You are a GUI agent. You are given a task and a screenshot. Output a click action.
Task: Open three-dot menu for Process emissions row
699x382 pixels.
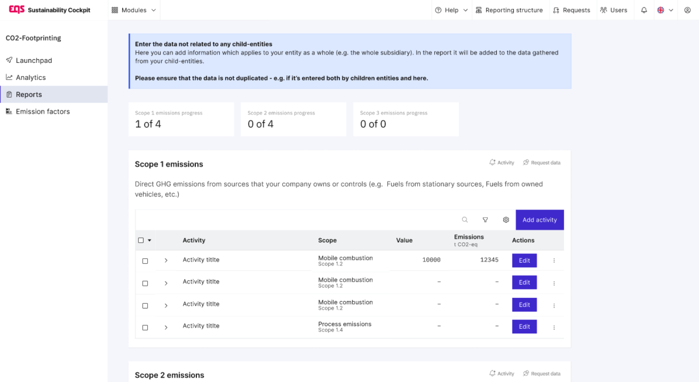click(x=554, y=327)
